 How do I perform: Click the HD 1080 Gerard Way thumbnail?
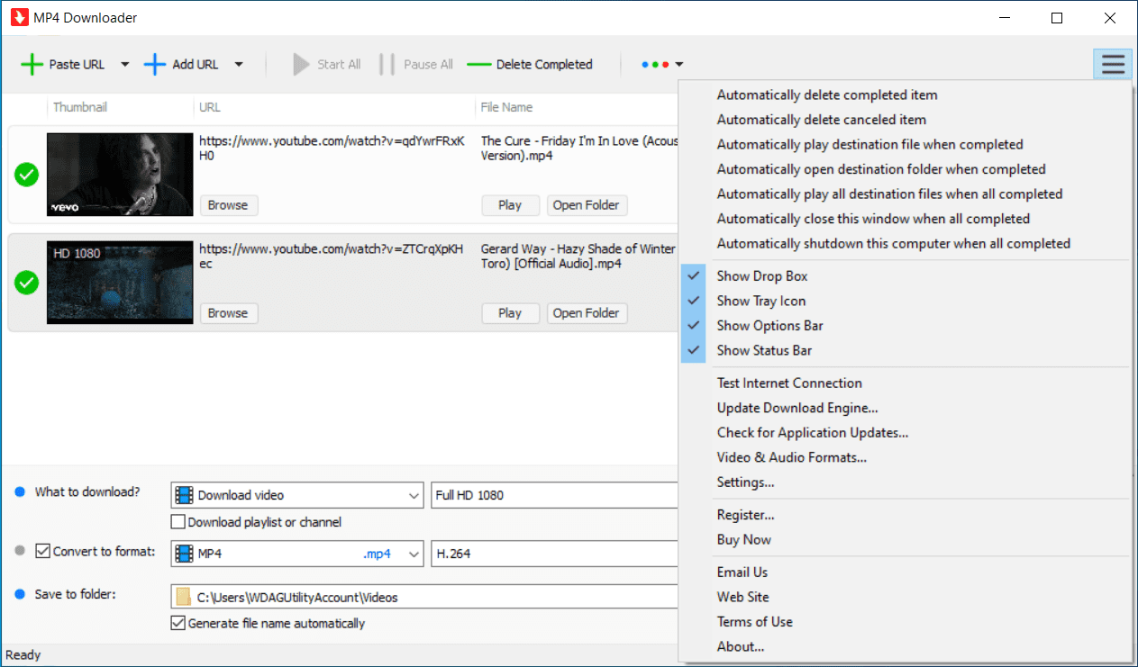point(120,283)
